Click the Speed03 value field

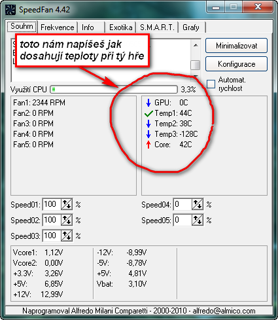point(52,236)
